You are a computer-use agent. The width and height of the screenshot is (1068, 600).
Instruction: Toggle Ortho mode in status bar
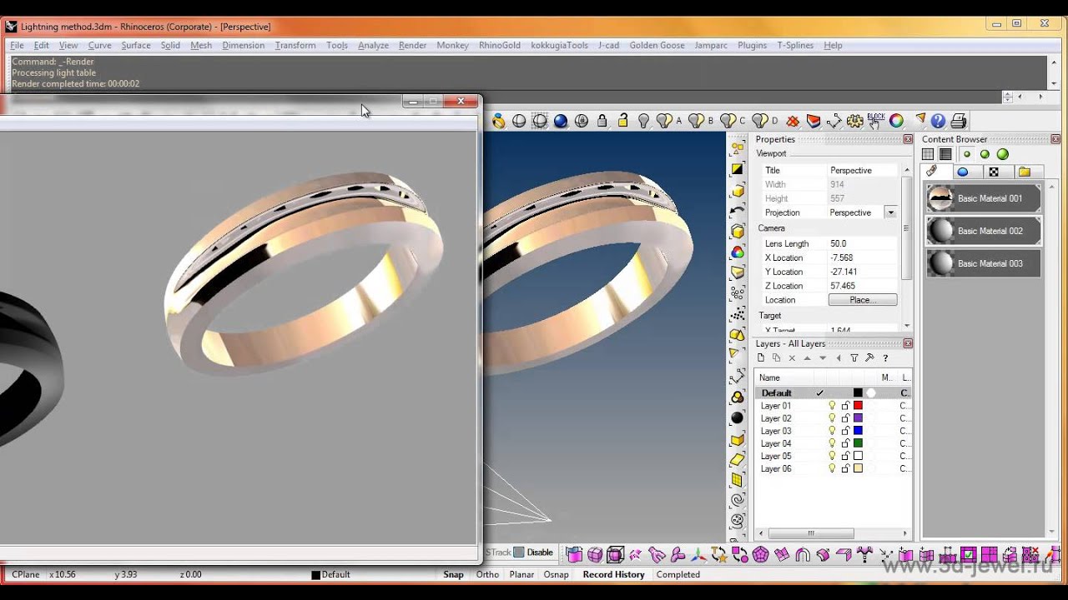487,574
